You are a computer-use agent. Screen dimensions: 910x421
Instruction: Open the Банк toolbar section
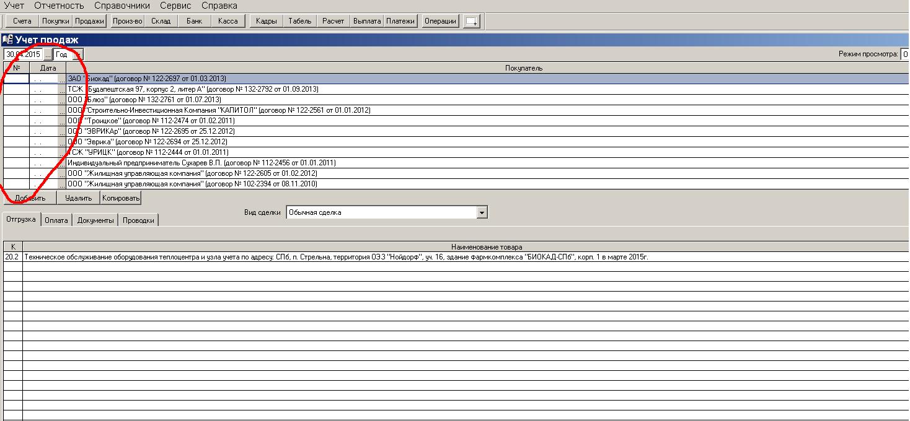(x=194, y=21)
